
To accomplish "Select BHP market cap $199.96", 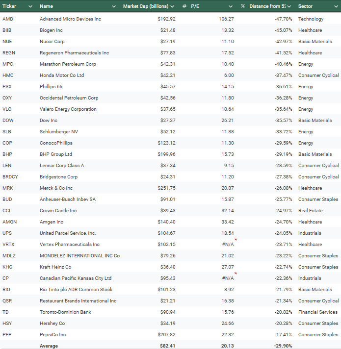I will pos(167,154).
